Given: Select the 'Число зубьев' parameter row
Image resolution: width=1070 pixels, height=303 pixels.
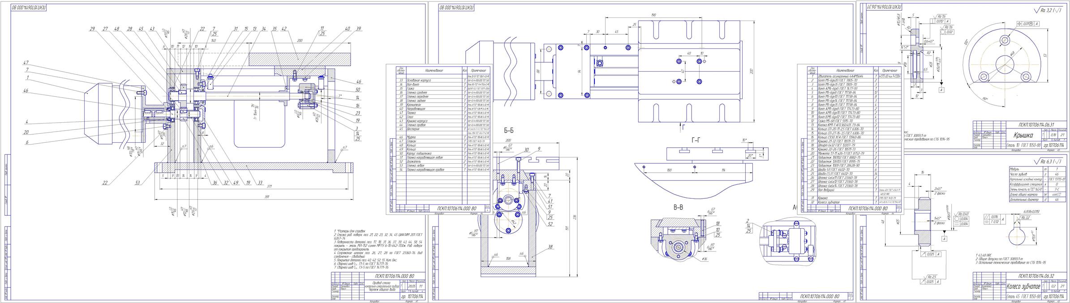Looking at the screenshot, I should click(x=1038, y=174).
